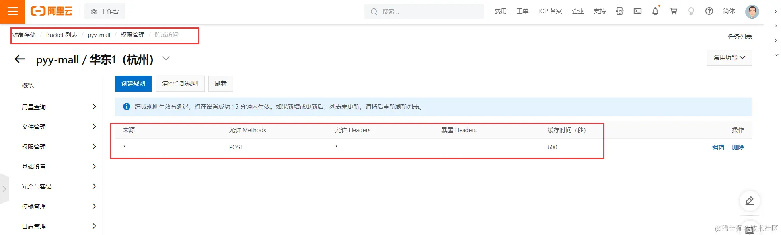
Task: Open the 常用功能 dropdown
Action: pyautogui.click(x=729, y=58)
